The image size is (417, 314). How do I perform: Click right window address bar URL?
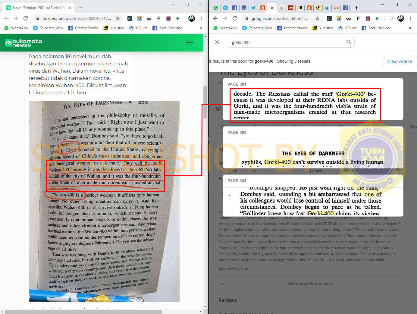tap(280, 18)
